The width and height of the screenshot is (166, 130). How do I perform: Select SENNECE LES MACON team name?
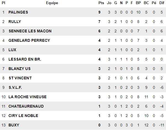(x=30, y=31)
